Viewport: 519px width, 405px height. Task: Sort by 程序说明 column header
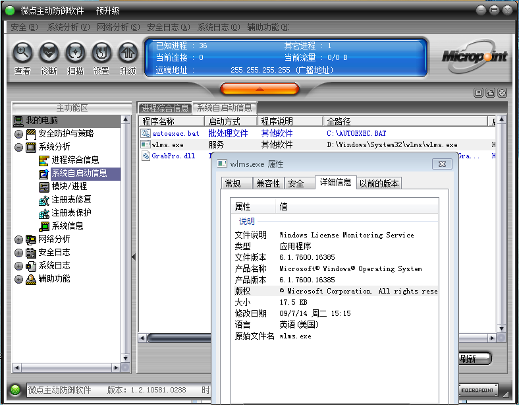point(290,121)
